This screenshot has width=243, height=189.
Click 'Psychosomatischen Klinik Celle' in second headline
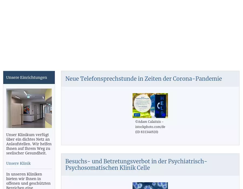tap(107, 168)
